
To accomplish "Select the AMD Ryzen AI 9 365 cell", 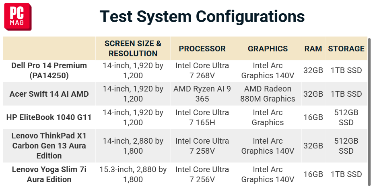I will pyautogui.click(x=202, y=94).
